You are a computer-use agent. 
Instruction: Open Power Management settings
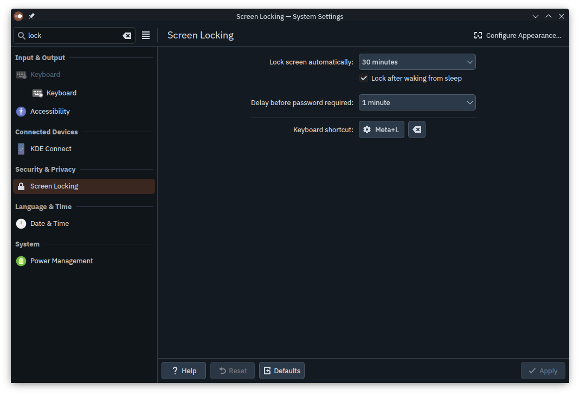(61, 261)
